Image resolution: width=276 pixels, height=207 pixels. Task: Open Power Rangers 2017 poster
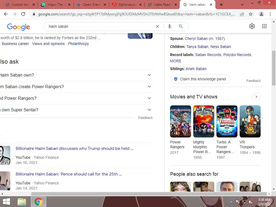pos(180,121)
